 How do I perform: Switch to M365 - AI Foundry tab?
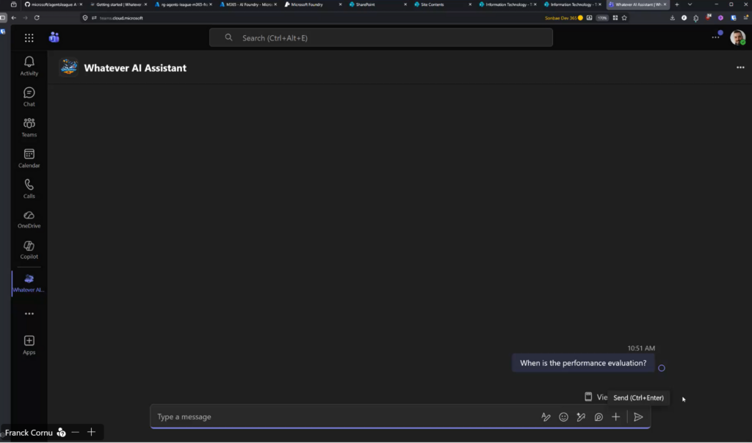[x=248, y=4]
